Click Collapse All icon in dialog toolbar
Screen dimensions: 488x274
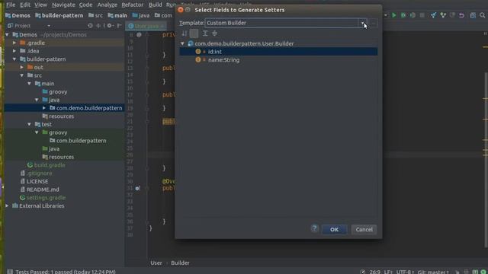214,33
